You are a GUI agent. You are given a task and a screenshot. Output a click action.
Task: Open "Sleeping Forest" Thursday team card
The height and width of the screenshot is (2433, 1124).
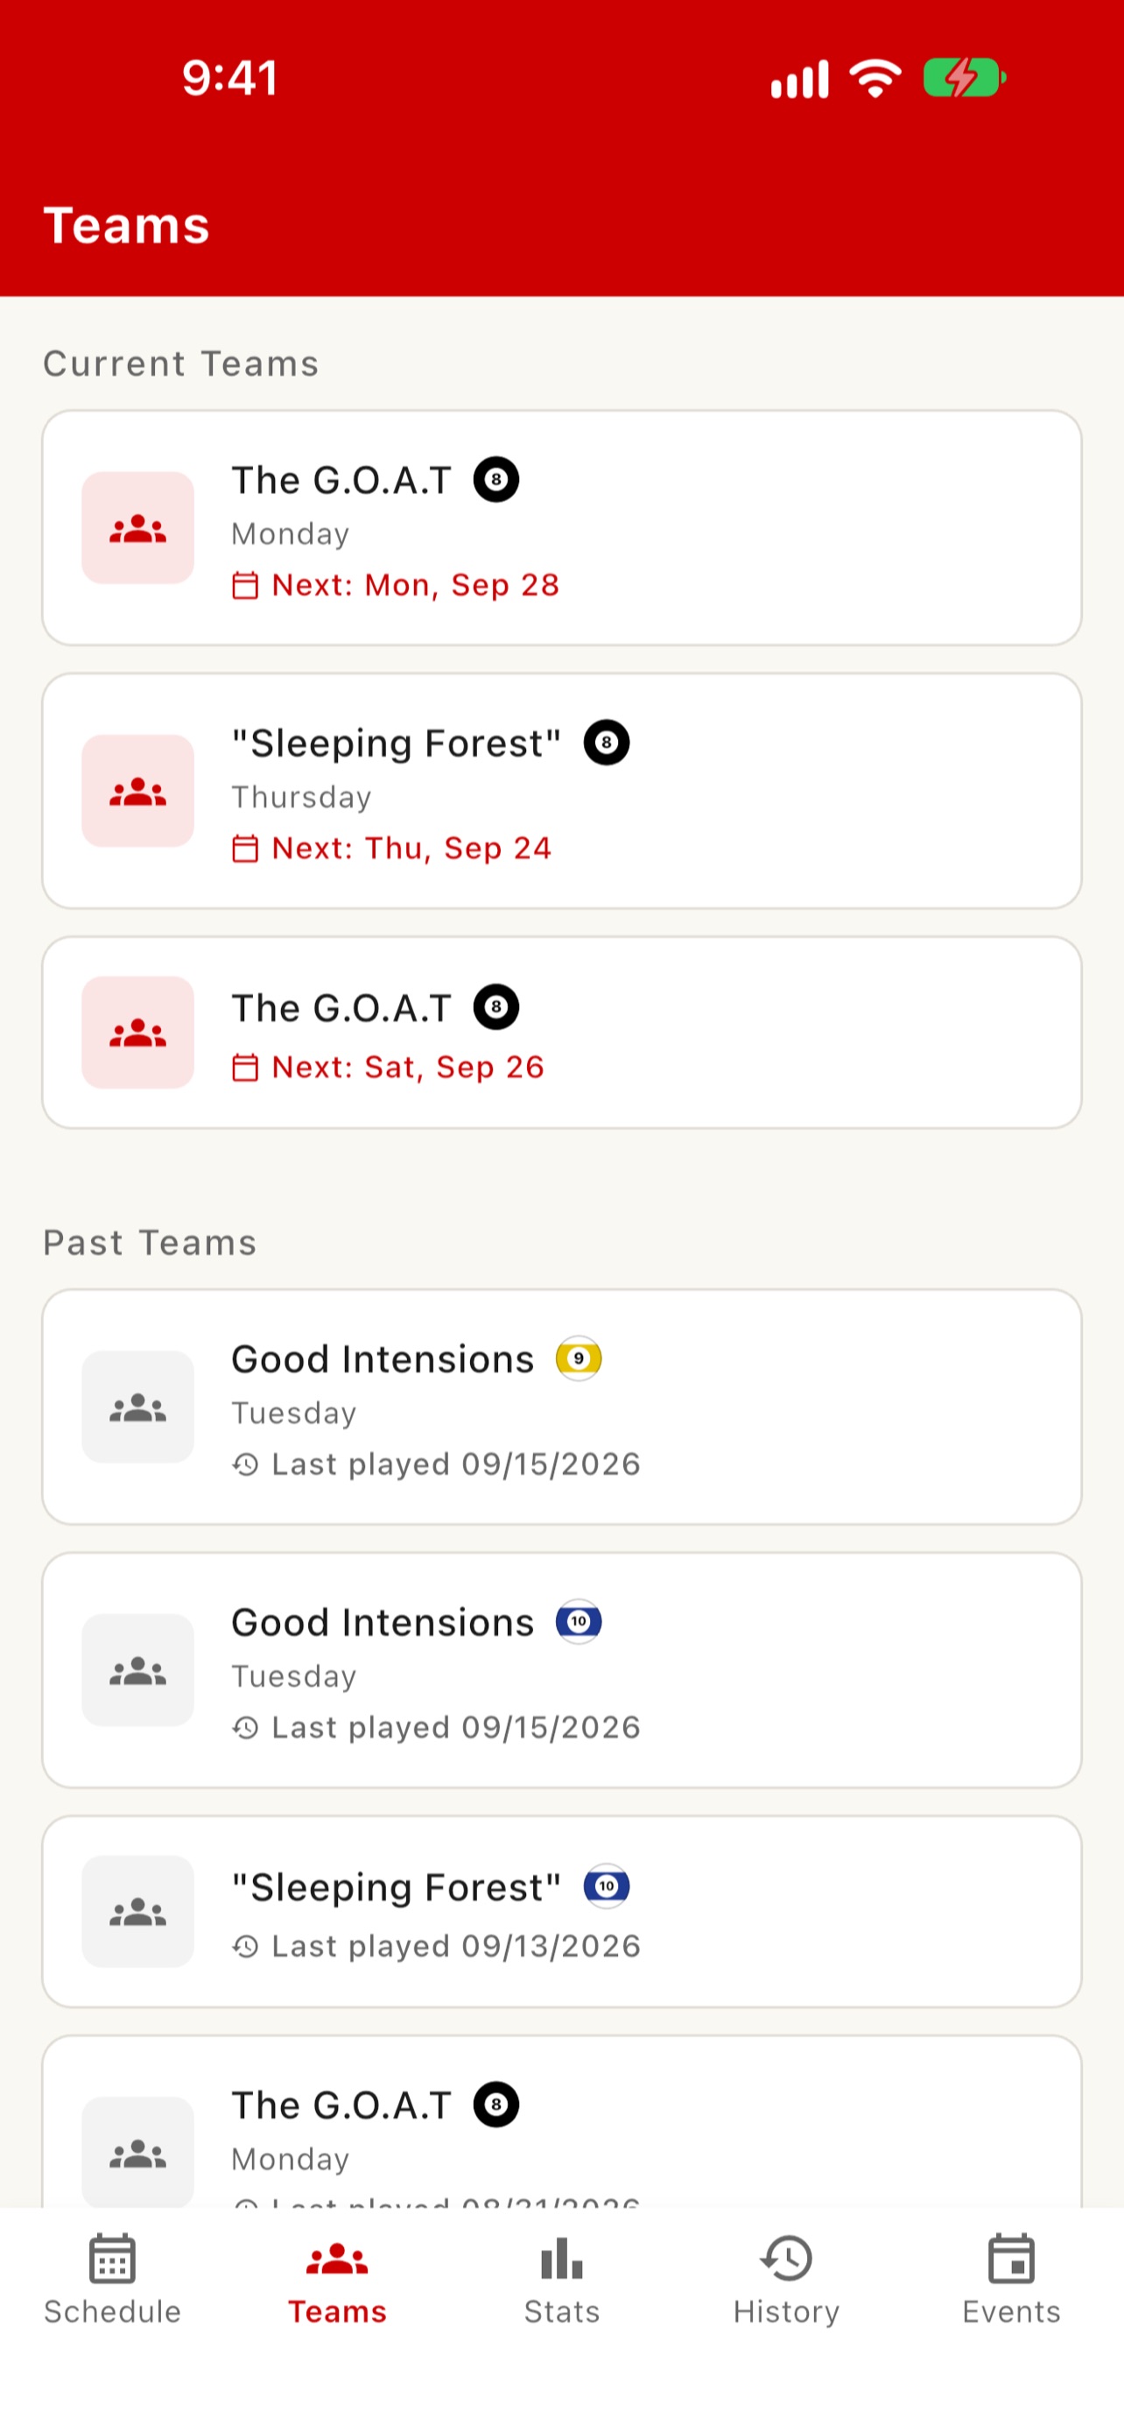point(561,791)
